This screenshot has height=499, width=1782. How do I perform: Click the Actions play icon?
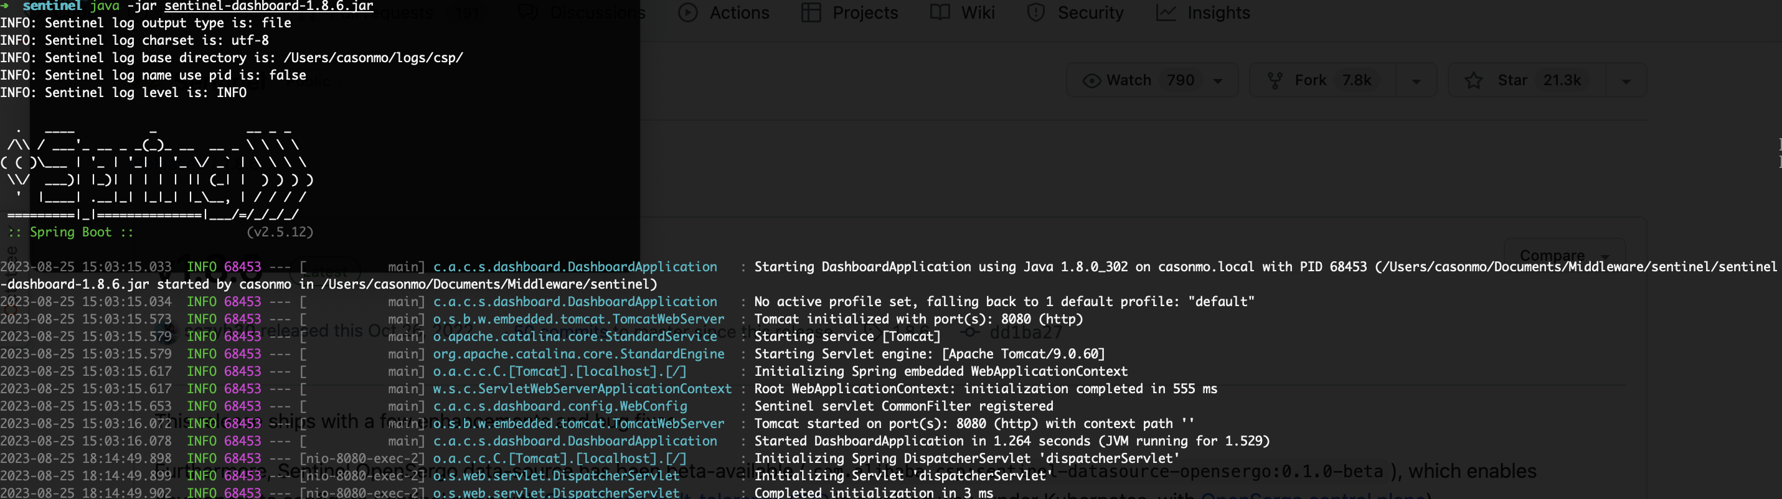pos(687,12)
